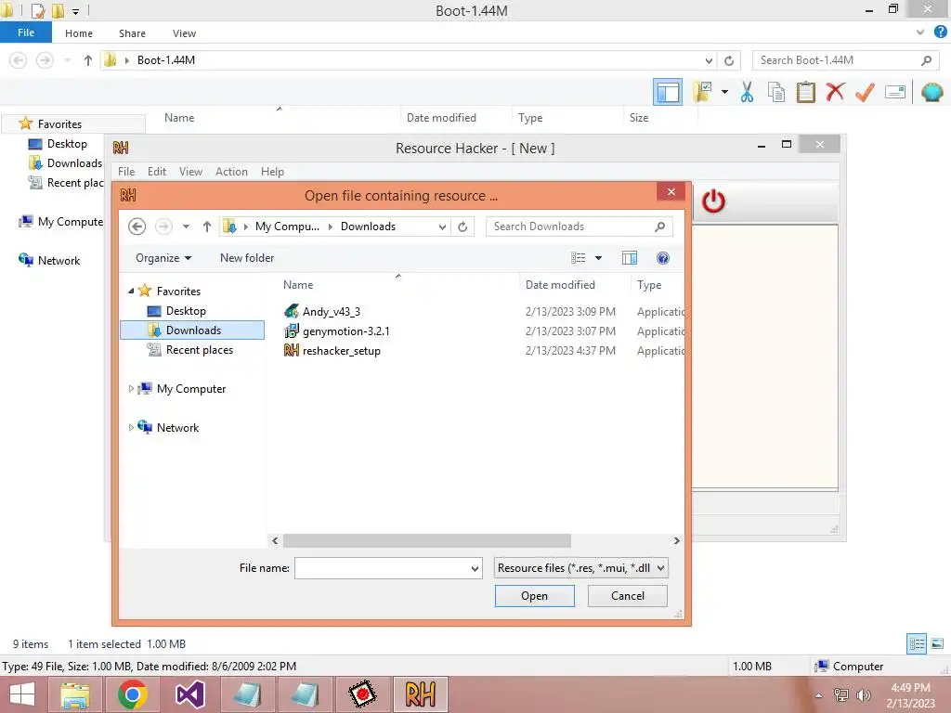Screen dimensions: 951x713
Task: Select Desktop under dialog Favorites
Action: [x=186, y=311]
